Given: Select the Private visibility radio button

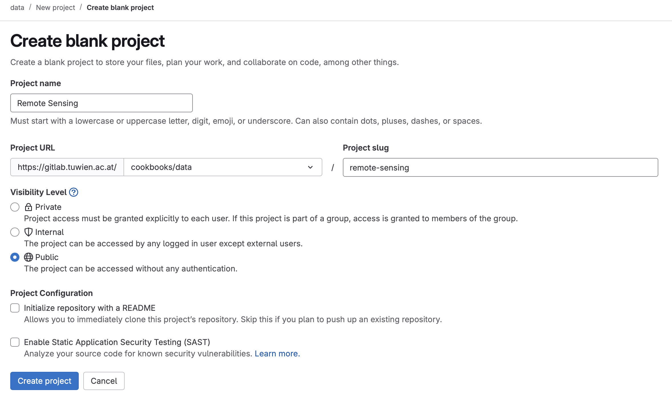Looking at the screenshot, I should tap(15, 207).
